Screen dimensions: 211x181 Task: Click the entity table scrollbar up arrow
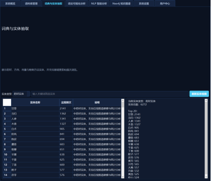pos(123,100)
